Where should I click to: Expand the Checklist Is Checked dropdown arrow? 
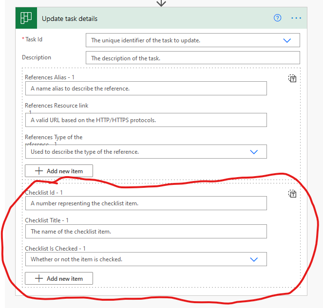click(x=253, y=259)
